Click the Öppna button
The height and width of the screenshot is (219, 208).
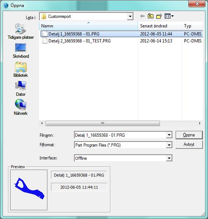(189, 135)
